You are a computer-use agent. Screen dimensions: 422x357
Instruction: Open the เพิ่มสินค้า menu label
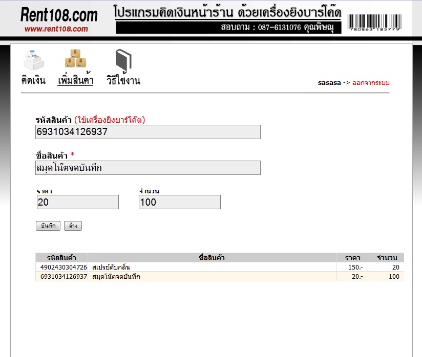point(75,80)
